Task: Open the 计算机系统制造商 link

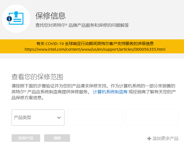Action: [110, 92]
